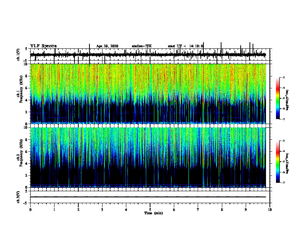The width and height of the screenshot is (304, 235).
Task: Click the time axis tick label "5"
Action: [x=150, y=210]
